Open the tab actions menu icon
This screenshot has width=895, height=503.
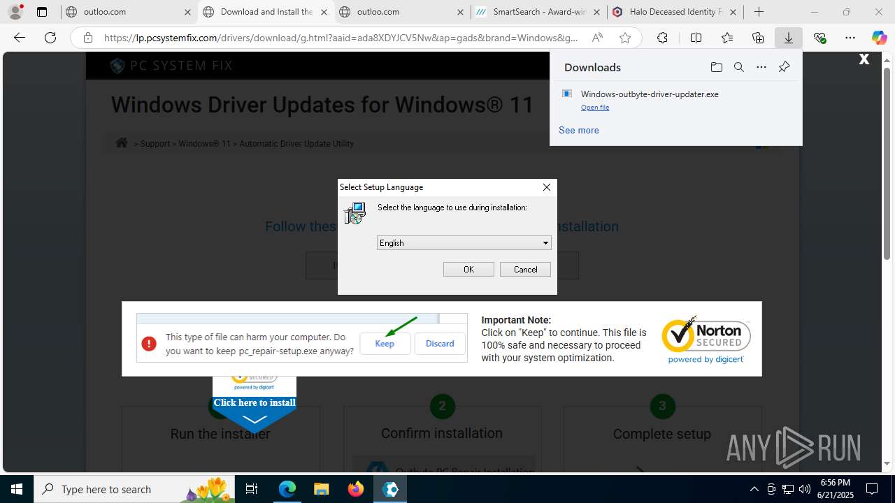pos(42,12)
